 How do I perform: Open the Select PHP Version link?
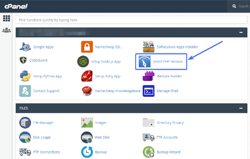(168, 62)
